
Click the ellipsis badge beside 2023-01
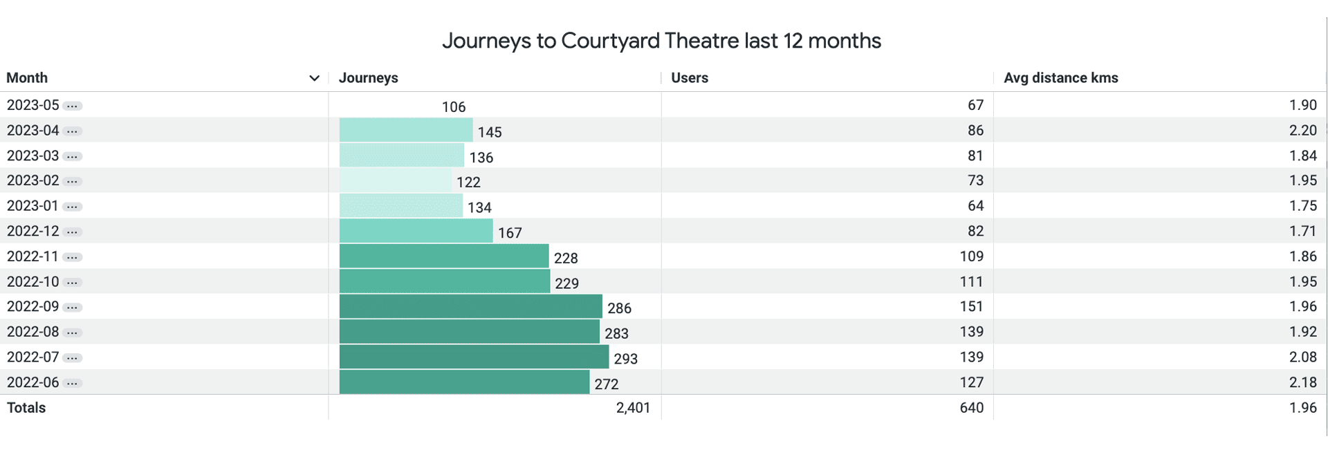pos(72,207)
